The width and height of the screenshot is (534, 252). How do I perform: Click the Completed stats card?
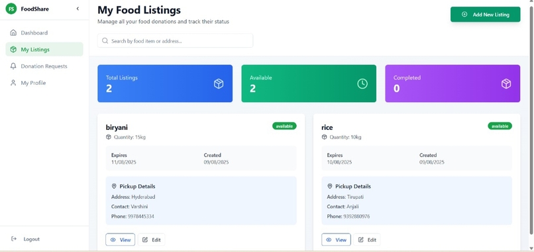point(453,84)
